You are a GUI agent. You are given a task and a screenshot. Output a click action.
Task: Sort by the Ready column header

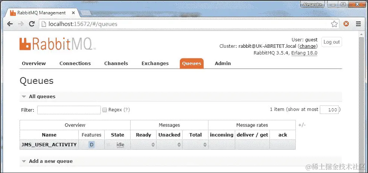[x=143, y=135]
